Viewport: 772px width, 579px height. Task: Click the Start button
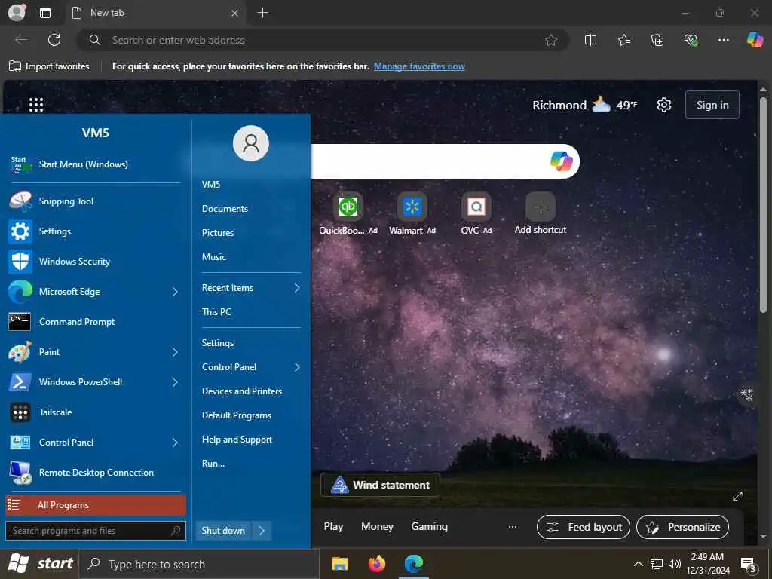click(x=41, y=563)
